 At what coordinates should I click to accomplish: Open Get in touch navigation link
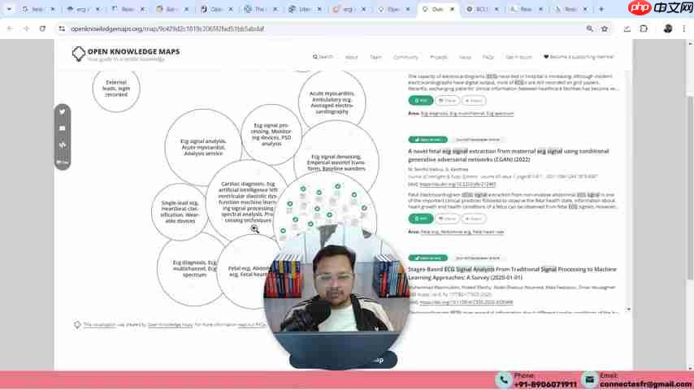[518, 57]
